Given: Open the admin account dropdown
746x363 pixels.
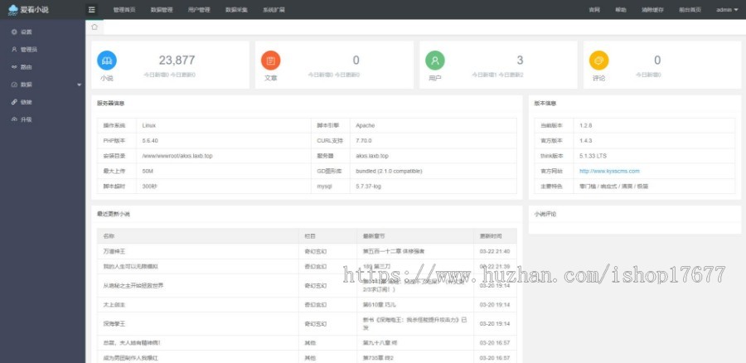Looking at the screenshot, I should [727, 9].
